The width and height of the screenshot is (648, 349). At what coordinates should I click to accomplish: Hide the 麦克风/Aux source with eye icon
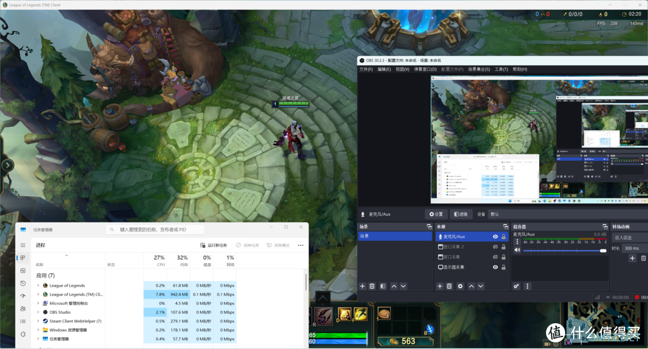495,237
